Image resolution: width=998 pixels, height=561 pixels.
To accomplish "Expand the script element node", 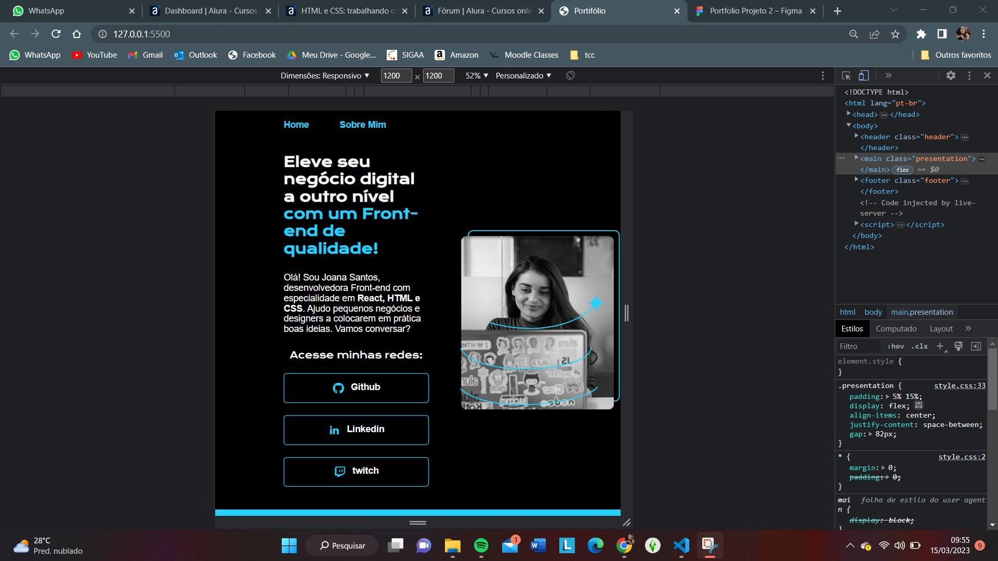I will point(856,224).
